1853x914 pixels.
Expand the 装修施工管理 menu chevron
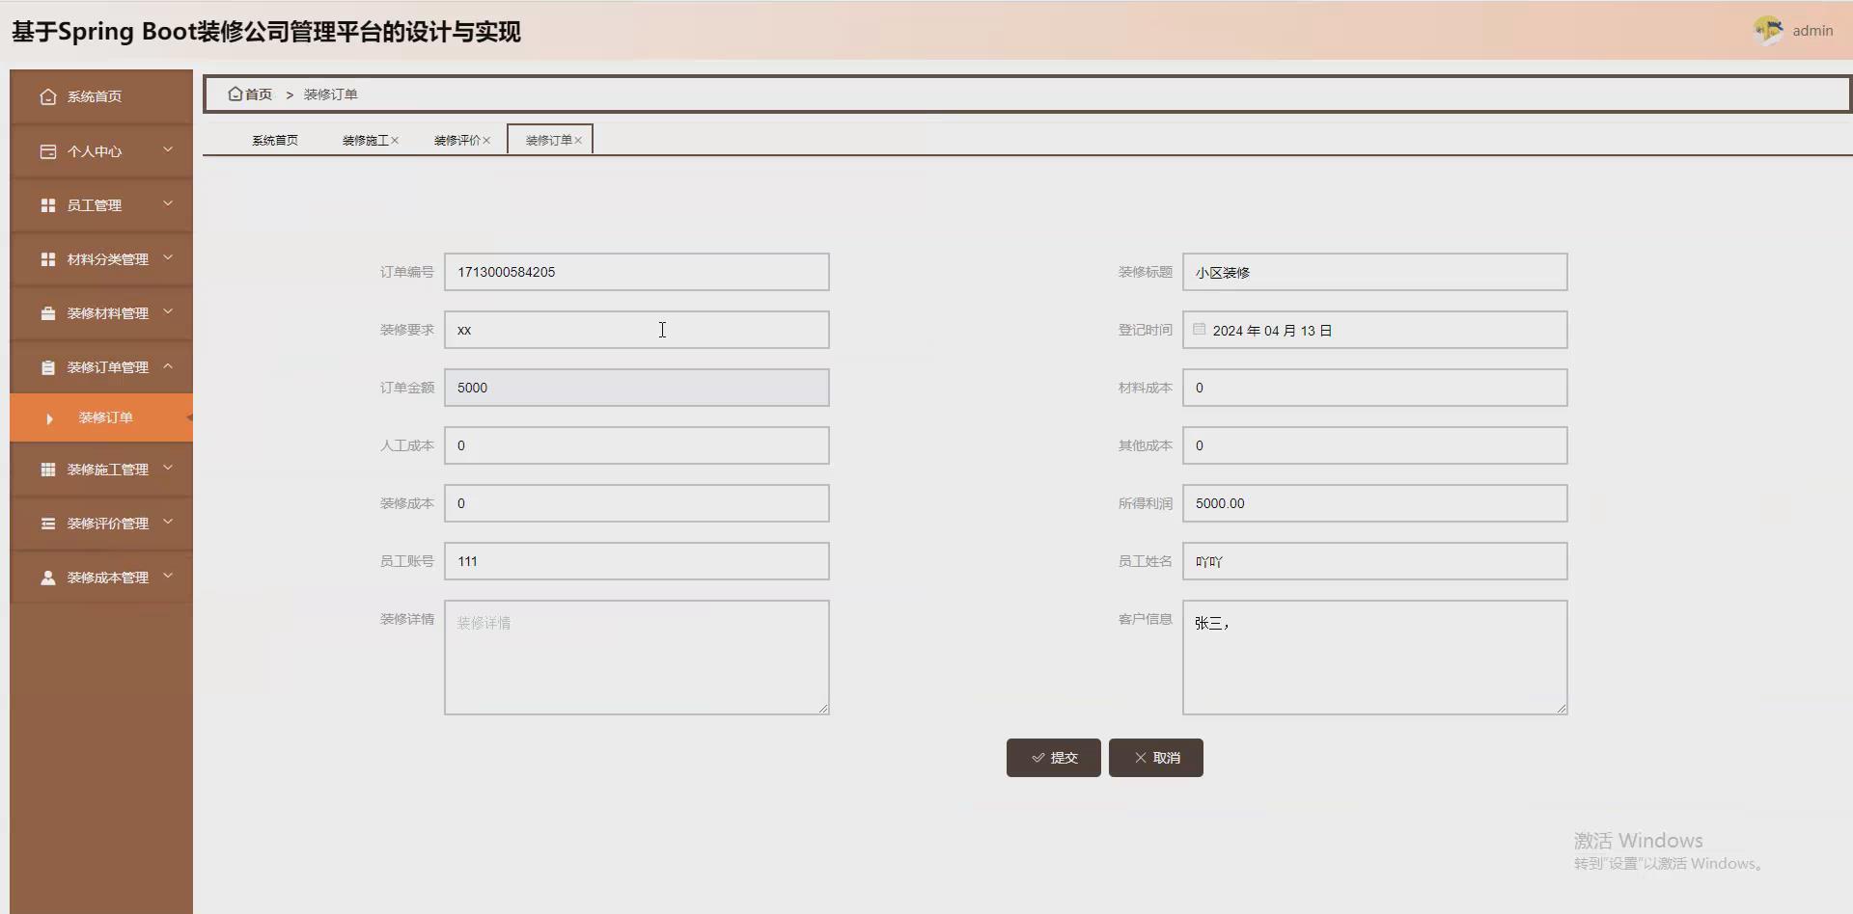click(168, 468)
